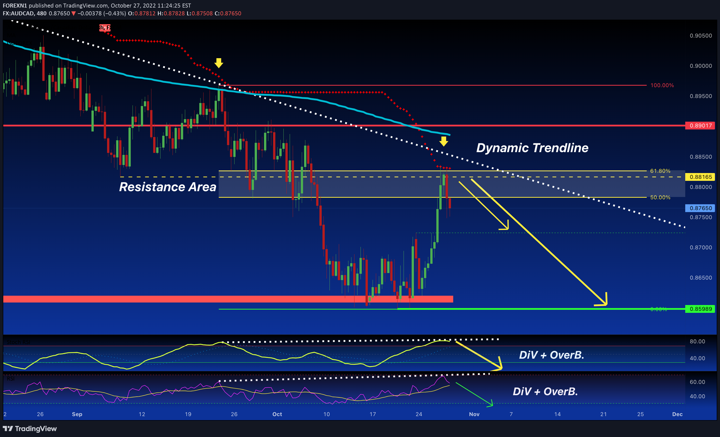Click 0.88000 on the price axis
720x437 pixels.
point(701,187)
